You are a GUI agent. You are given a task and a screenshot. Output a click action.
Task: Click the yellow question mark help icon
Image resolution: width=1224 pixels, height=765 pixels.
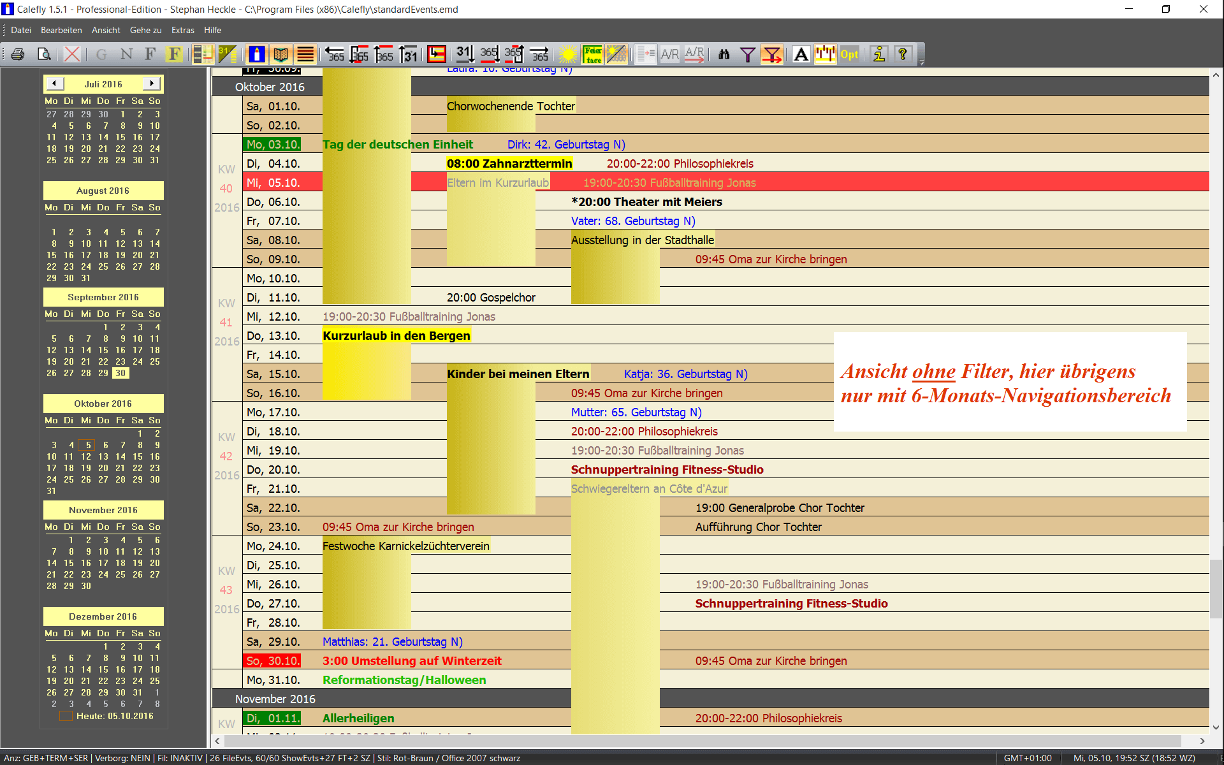[903, 54]
